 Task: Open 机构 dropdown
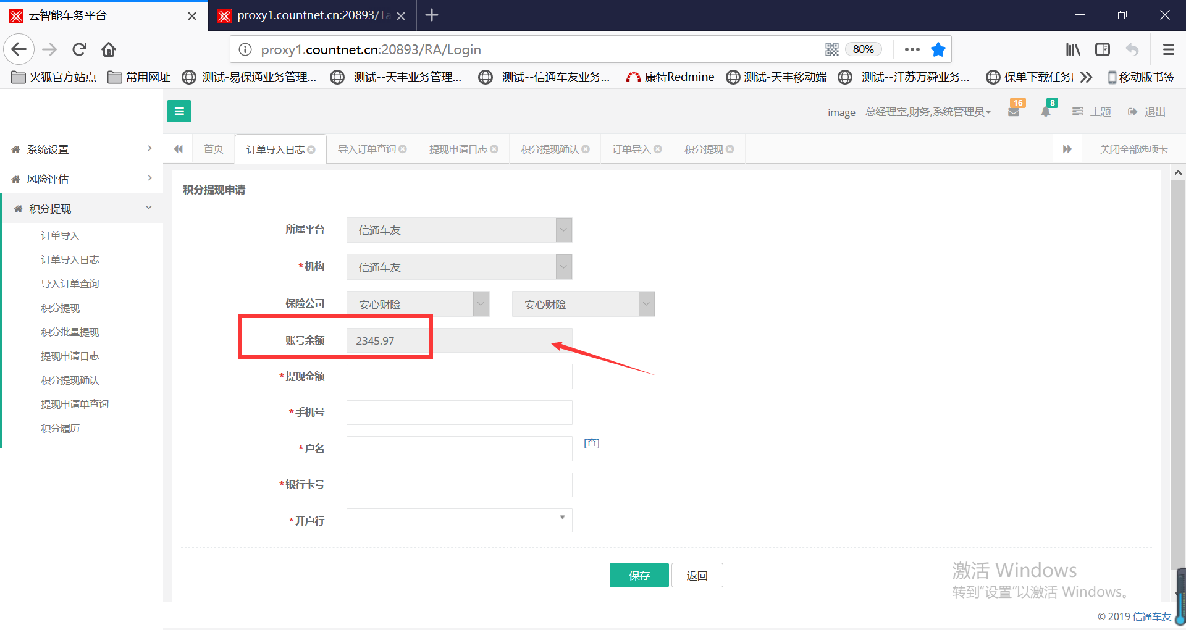[x=459, y=267]
